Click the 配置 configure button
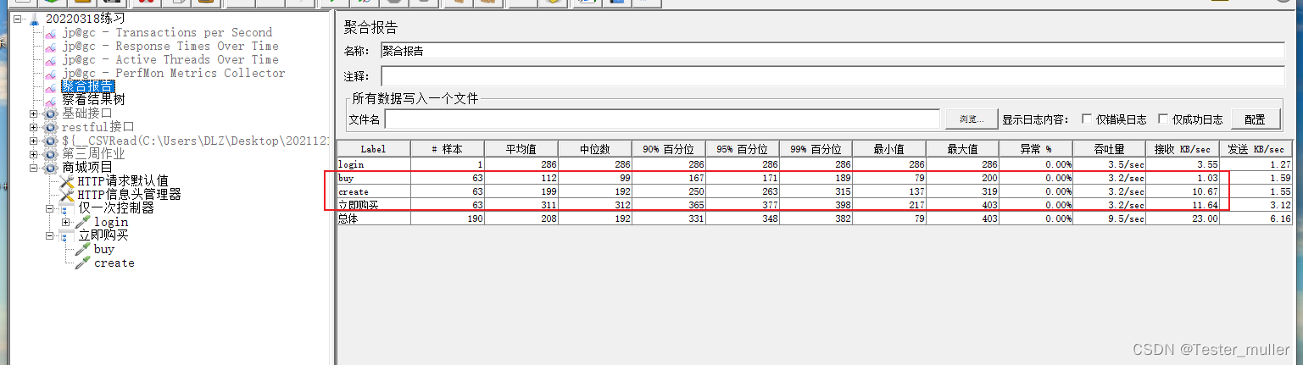 pos(1256,119)
